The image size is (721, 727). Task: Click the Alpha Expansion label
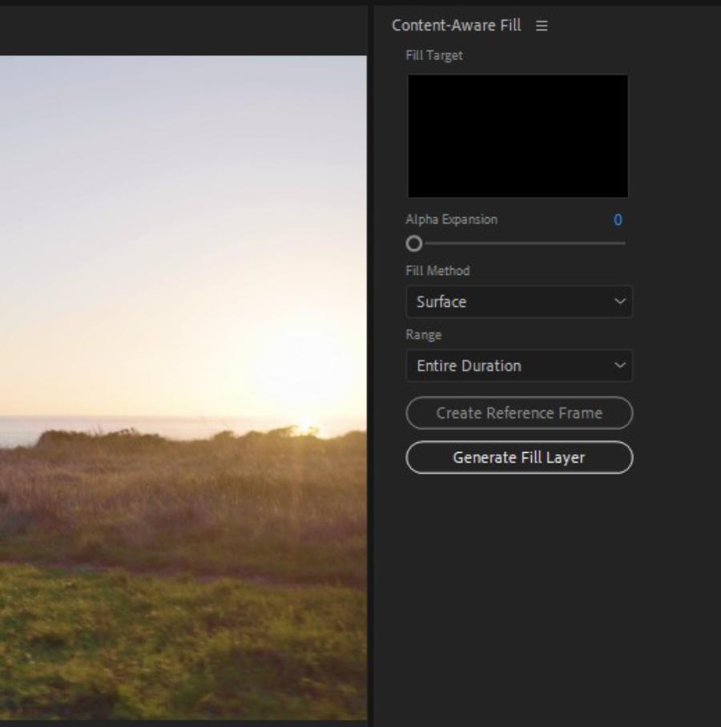(x=451, y=220)
